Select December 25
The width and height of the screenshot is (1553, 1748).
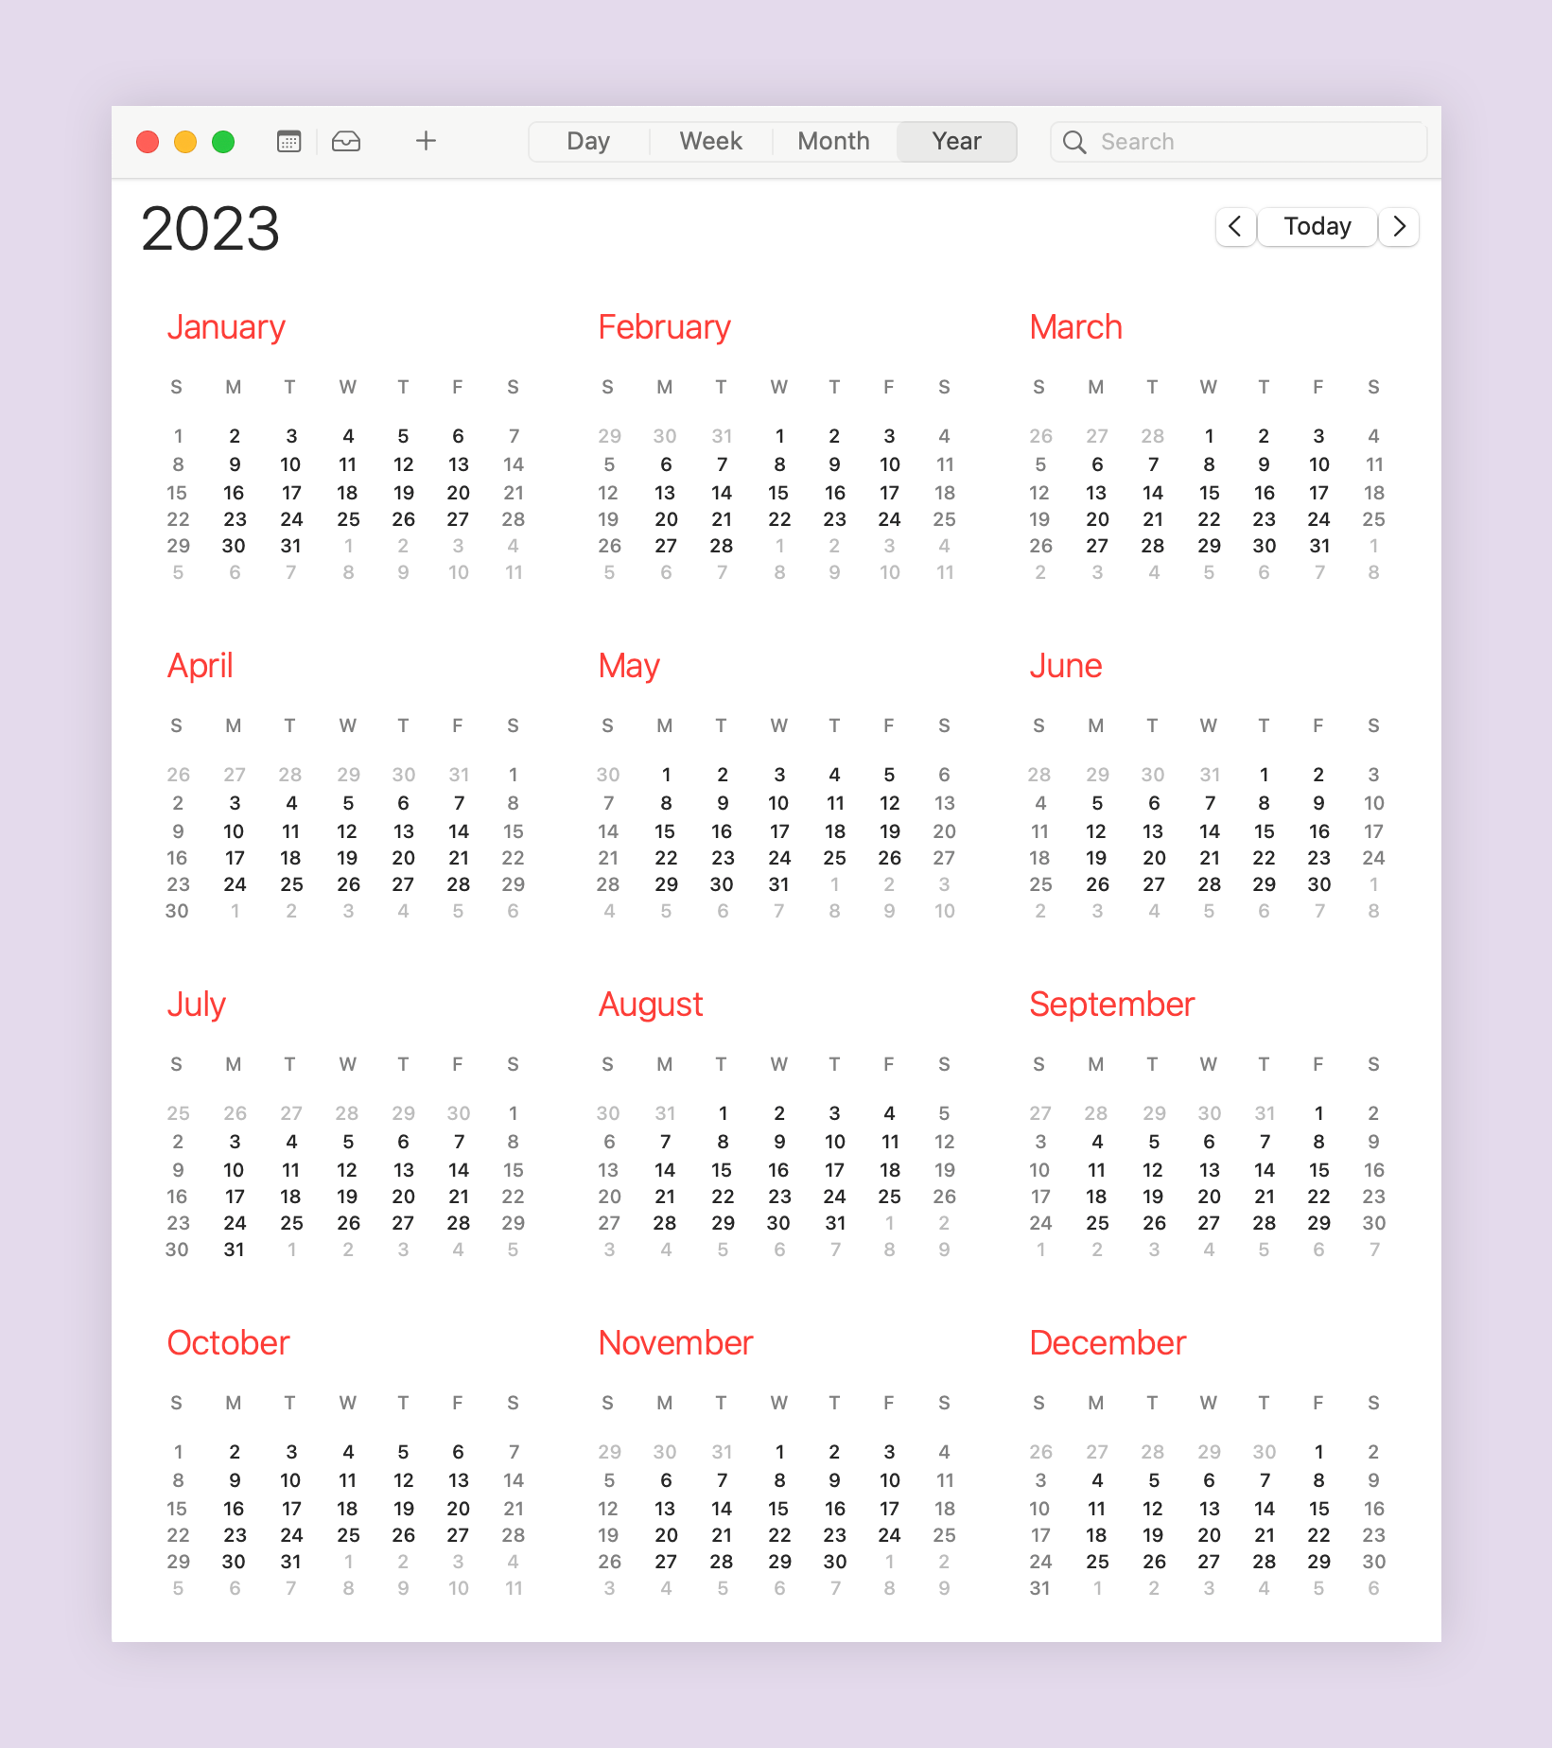tap(1097, 1562)
